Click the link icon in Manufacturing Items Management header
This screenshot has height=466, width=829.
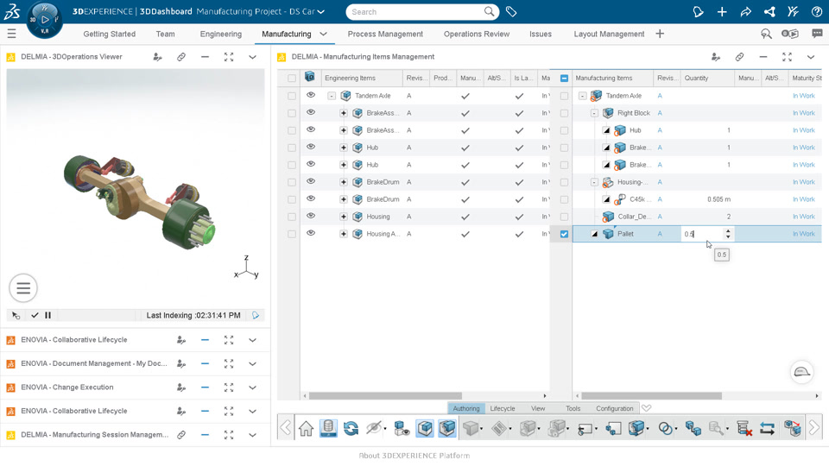point(739,57)
